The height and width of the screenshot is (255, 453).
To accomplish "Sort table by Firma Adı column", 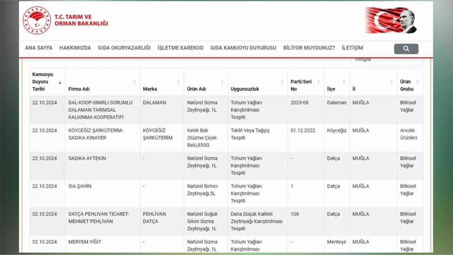I will [134, 82].
